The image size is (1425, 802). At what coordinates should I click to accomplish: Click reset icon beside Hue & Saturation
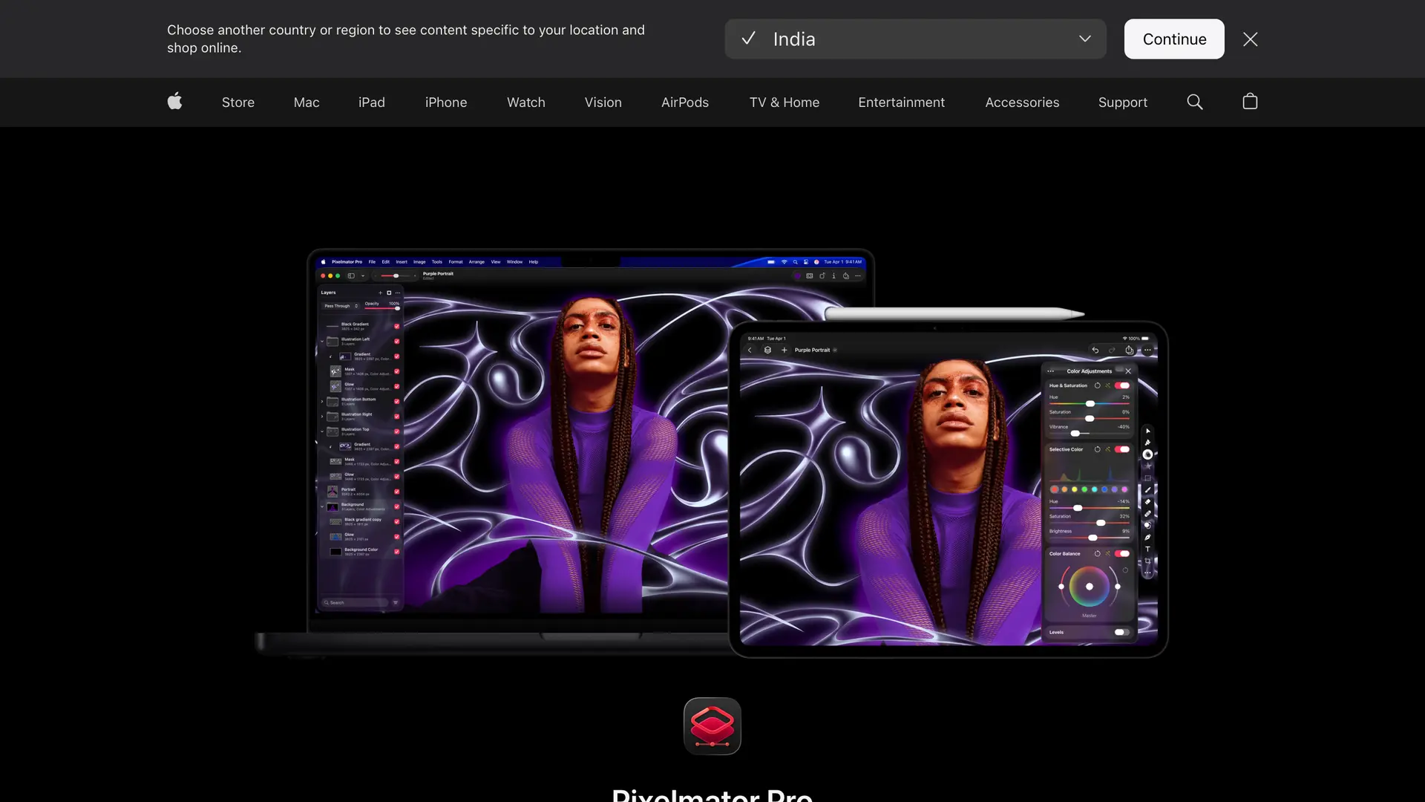tap(1098, 385)
